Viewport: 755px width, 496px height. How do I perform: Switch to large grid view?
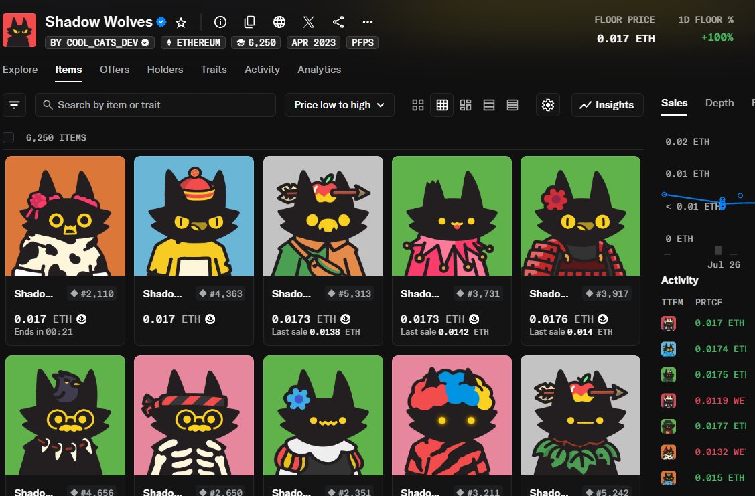pyautogui.click(x=418, y=105)
